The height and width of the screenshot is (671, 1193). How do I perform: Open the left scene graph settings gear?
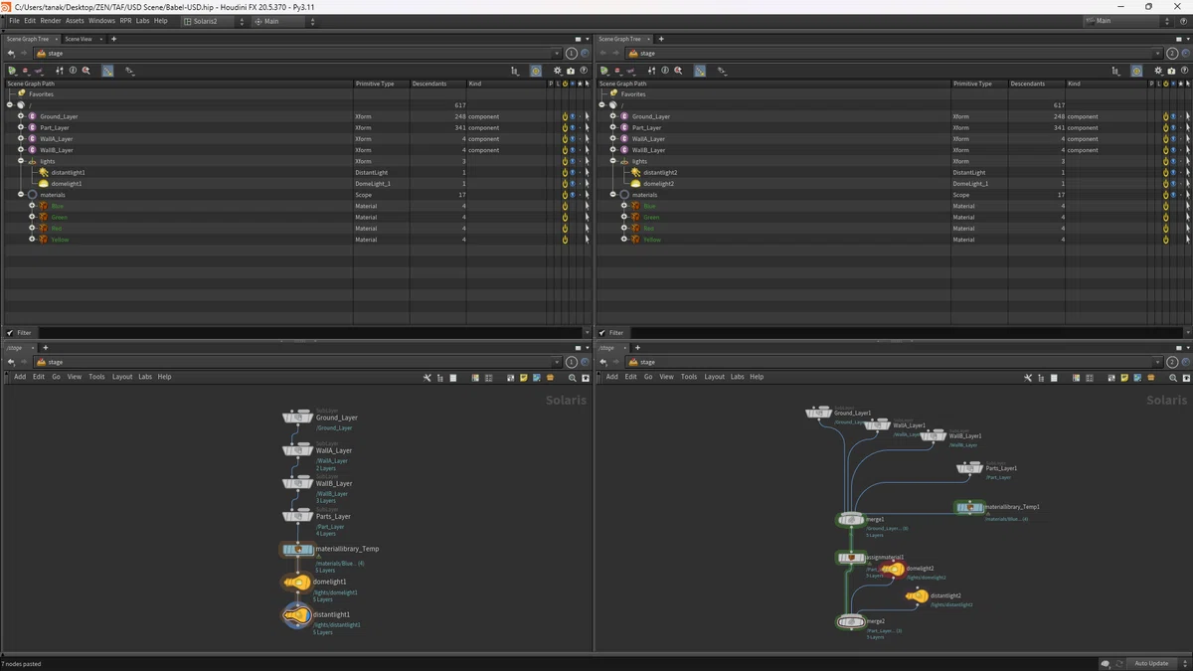tap(558, 71)
